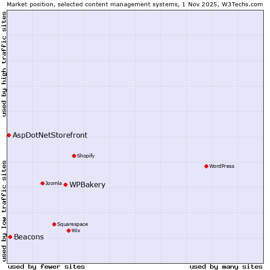Click the red AspDotNetStorefront marker diamond
The height and width of the screenshot is (270, 270).
(x=9, y=135)
